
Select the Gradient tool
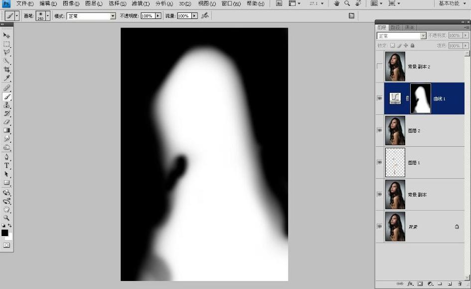(6, 130)
